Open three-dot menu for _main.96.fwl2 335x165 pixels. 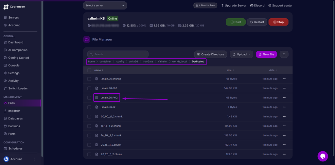pos(284,98)
